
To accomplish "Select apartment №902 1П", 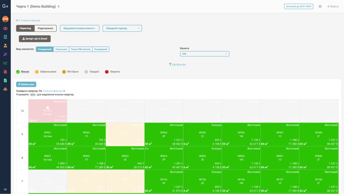I will click(86, 134).
